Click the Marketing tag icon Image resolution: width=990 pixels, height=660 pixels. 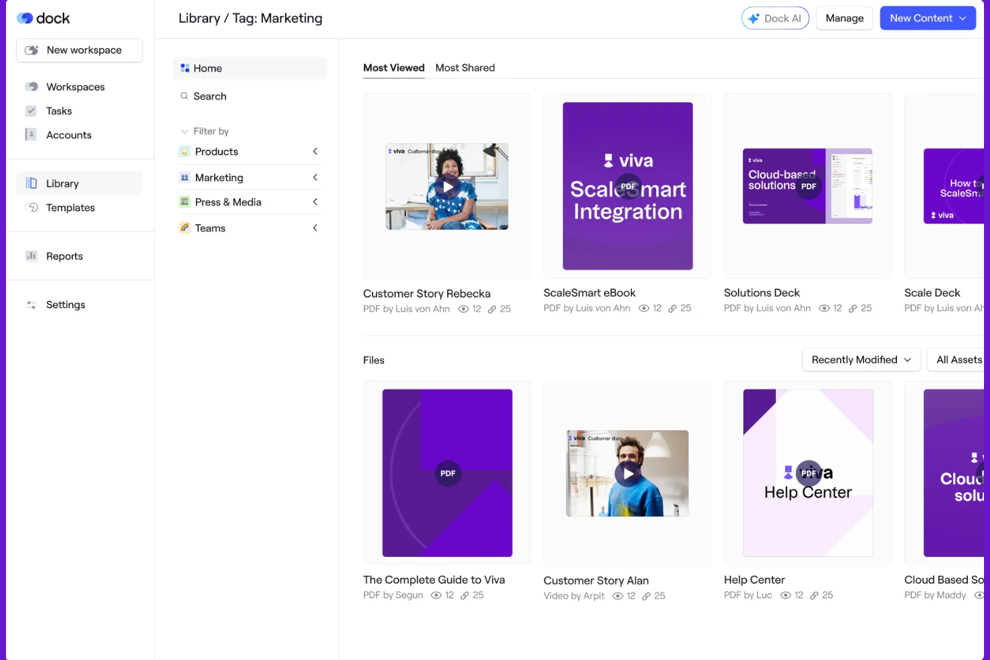pyautogui.click(x=185, y=177)
